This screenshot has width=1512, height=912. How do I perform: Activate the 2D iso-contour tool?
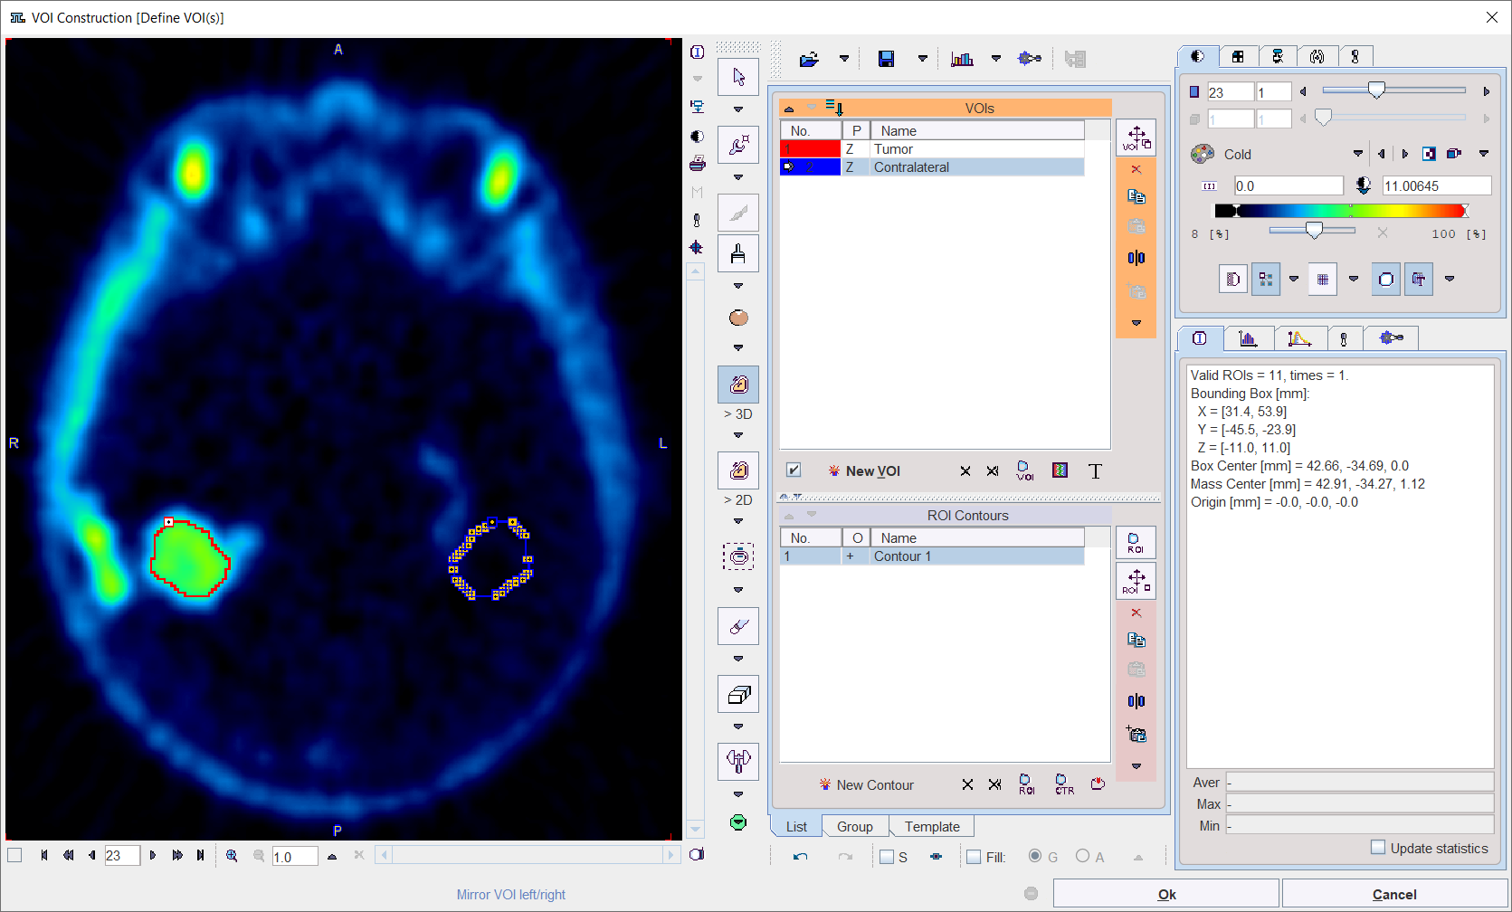pos(738,470)
